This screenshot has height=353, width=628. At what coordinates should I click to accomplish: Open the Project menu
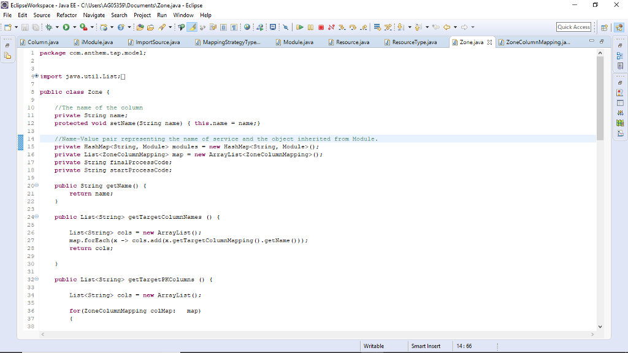point(142,15)
